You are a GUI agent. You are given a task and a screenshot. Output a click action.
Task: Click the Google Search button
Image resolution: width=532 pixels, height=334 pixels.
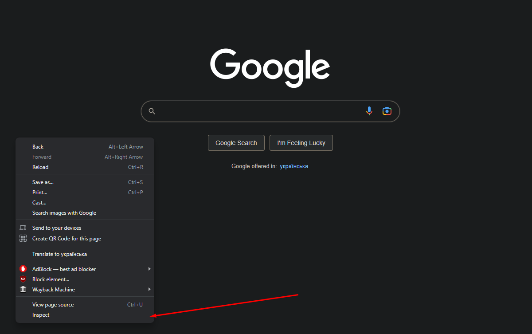[x=236, y=143]
